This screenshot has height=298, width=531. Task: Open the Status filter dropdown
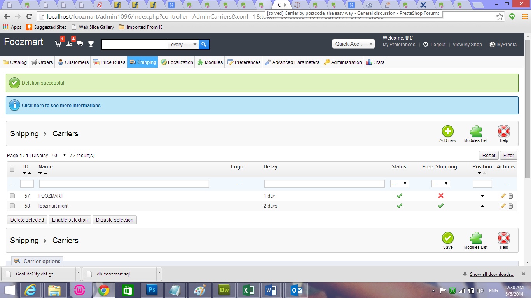pos(399,184)
